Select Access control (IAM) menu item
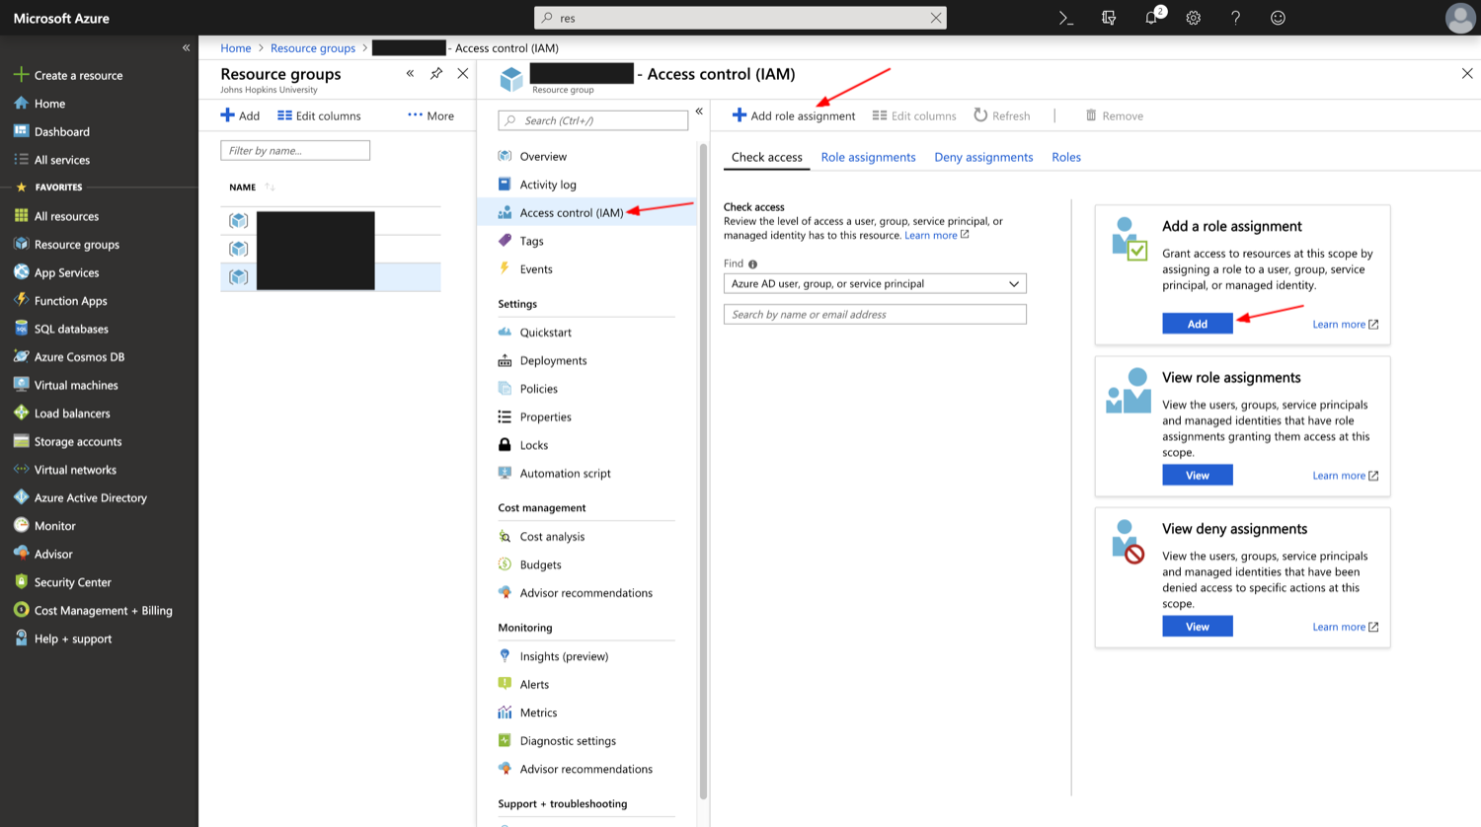The image size is (1481, 827). click(x=586, y=212)
